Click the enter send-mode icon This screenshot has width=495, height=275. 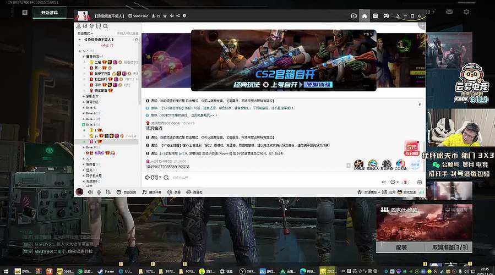384,182
